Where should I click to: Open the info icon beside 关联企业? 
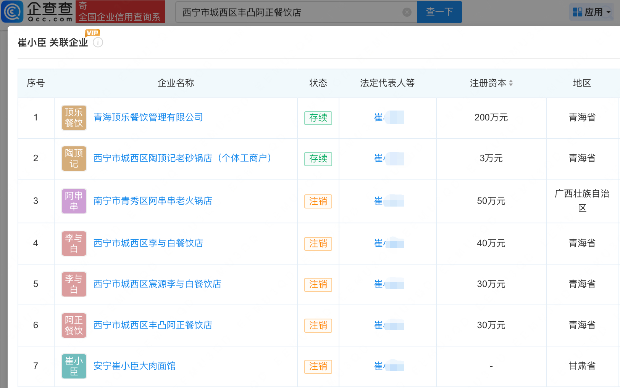click(x=98, y=42)
